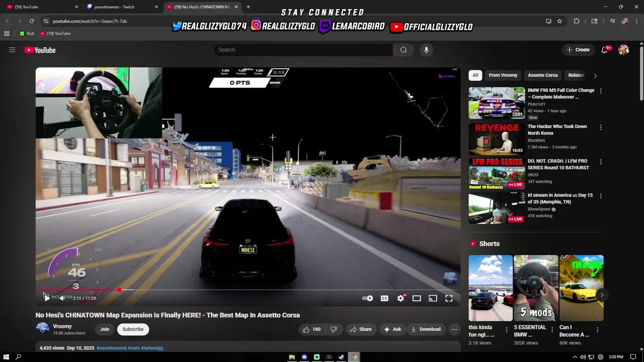Open the Vroomy channel name link
The width and height of the screenshot is (644, 362).
tap(62, 326)
